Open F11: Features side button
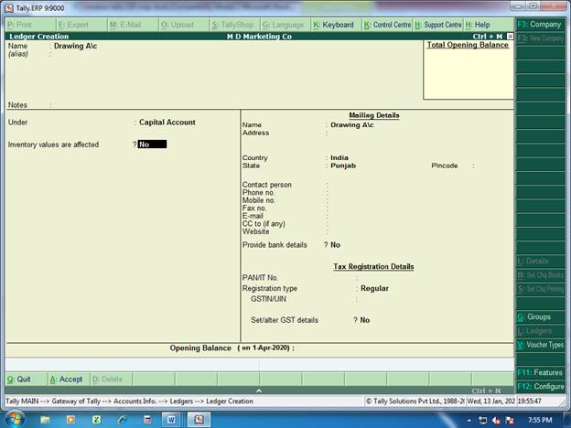571x428 pixels. 541,373
